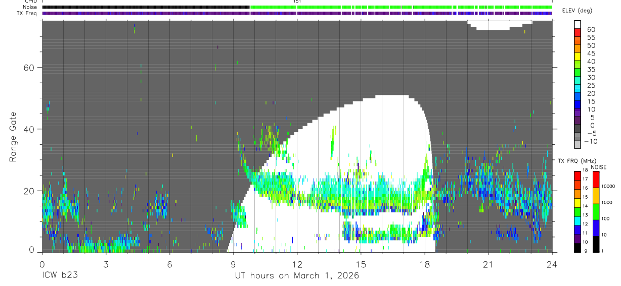Screen dimensions: 621x286
Task: Click the yellow segment of the ELEV colorbar
Action: click(x=577, y=56)
